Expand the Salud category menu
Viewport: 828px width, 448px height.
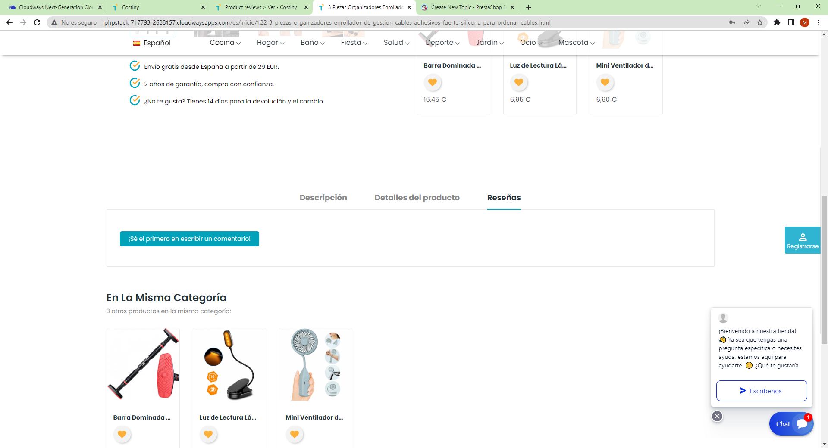(397, 43)
